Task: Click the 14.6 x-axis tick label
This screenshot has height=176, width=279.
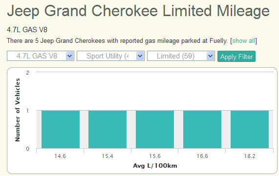Action: tap(60, 156)
